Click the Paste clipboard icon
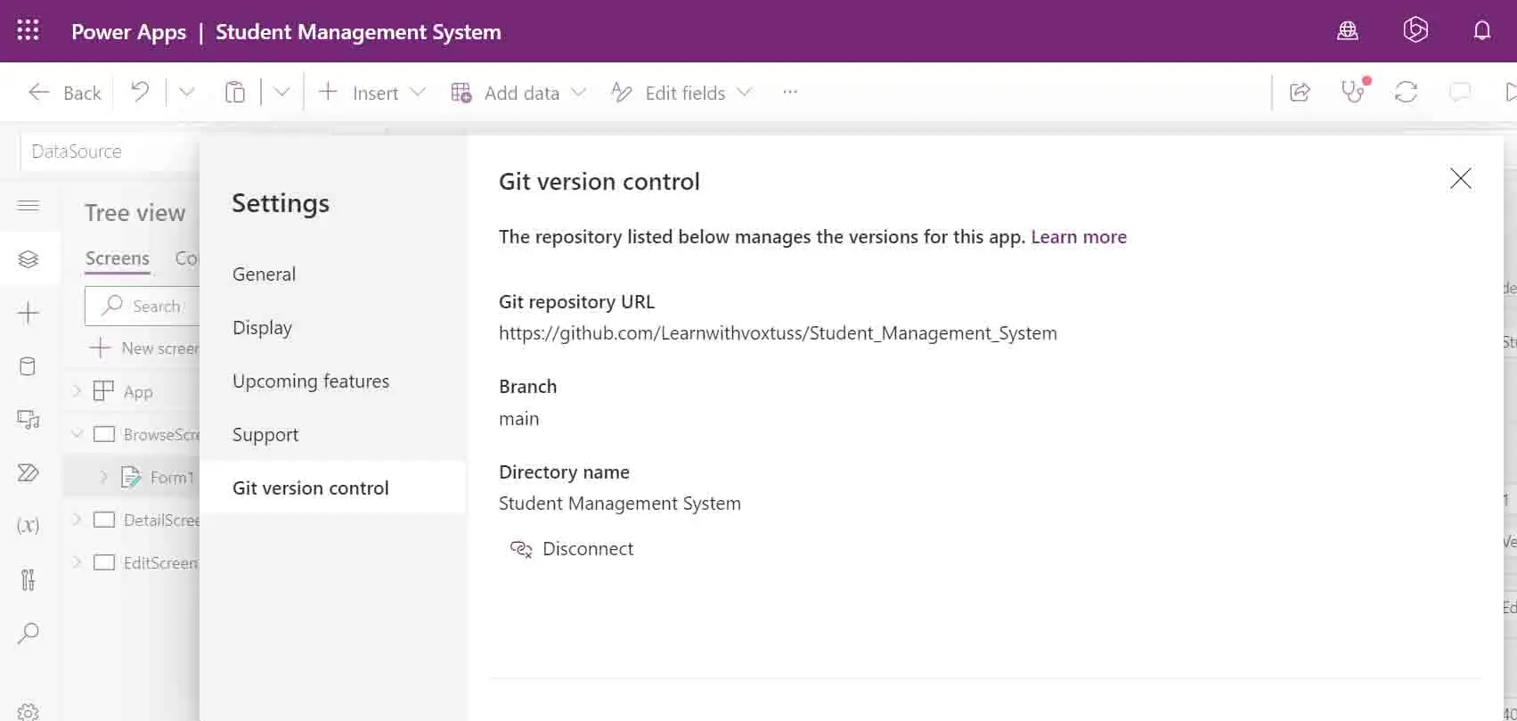This screenshot has width=1517, height=721. [x=234, y=92]
